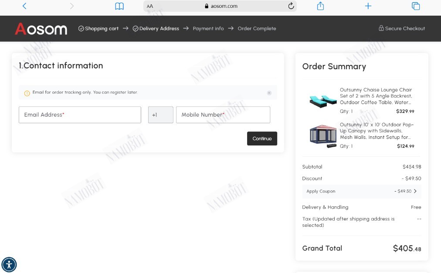Click the $329.99 lounge chair price
This screenshot has width=441, height=273.
click(x=405, y=111)
